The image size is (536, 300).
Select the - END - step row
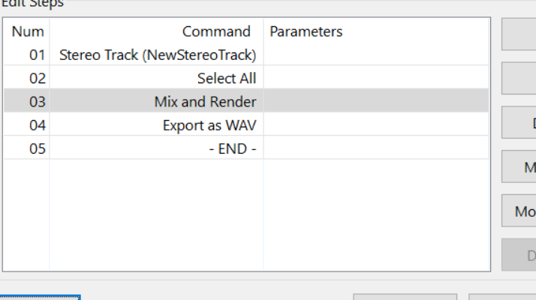coord(246,148)
